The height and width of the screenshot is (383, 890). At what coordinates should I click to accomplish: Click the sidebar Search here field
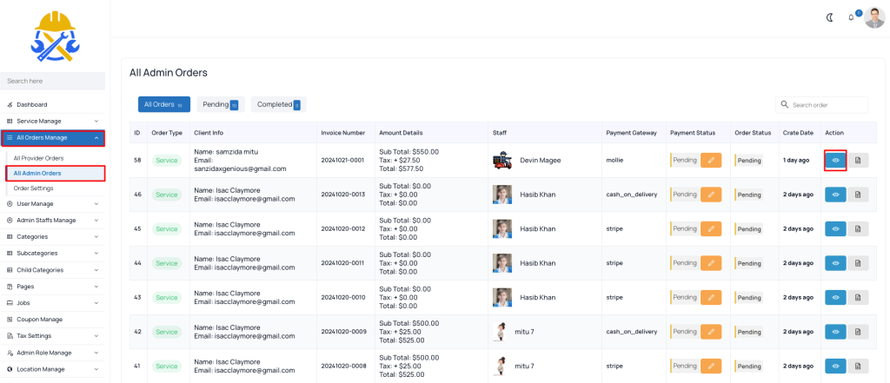point(52,81)
